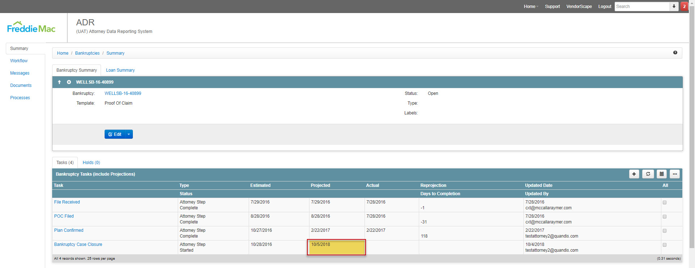The height and width of the screenshot is (268, 695).
Task: Open the three-dot more options button
Action: pyautogui.click(x=675, y=174)
